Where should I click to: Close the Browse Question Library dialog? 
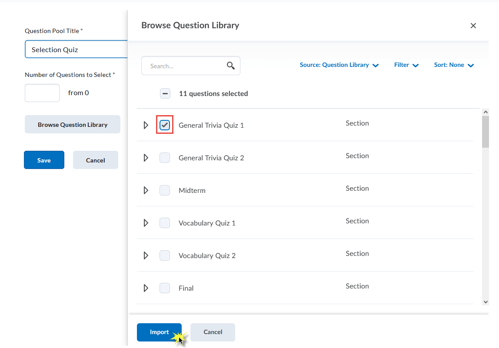tap(473, 26)
